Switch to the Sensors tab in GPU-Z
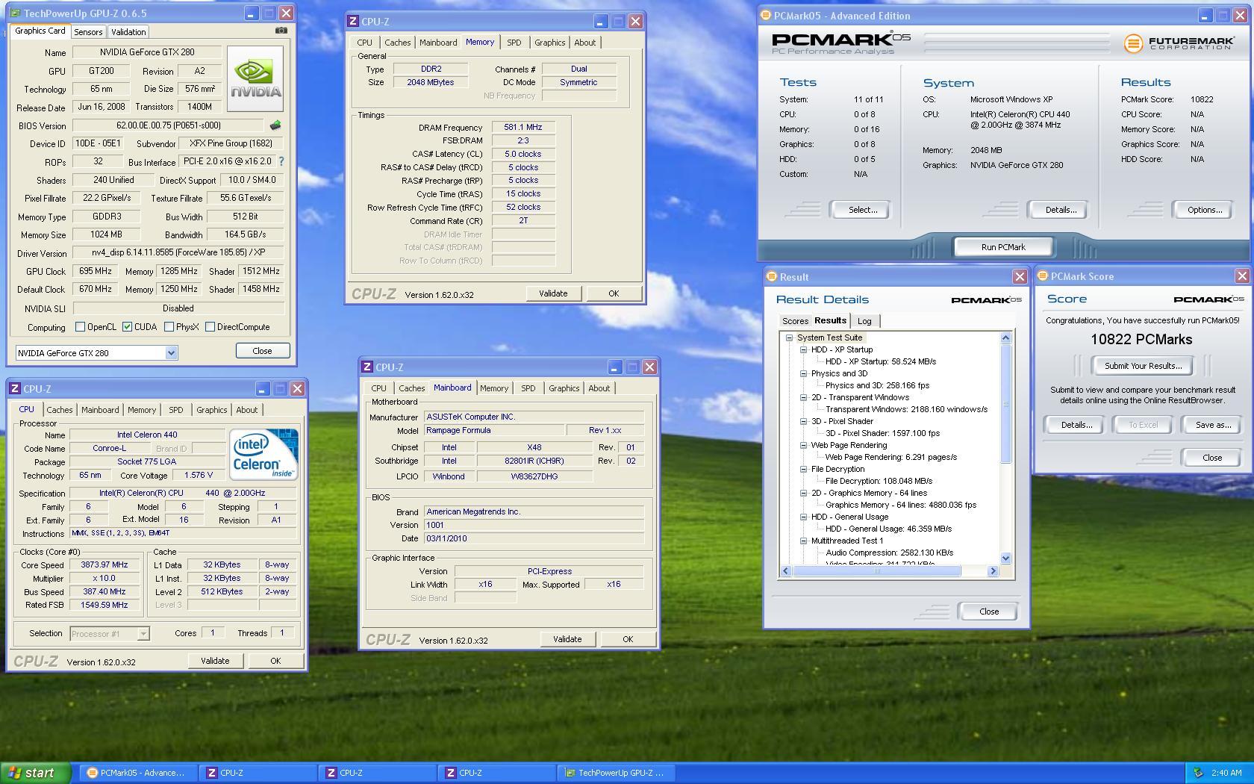Screen dimensions: 1254x784 [x=88, y=32]
